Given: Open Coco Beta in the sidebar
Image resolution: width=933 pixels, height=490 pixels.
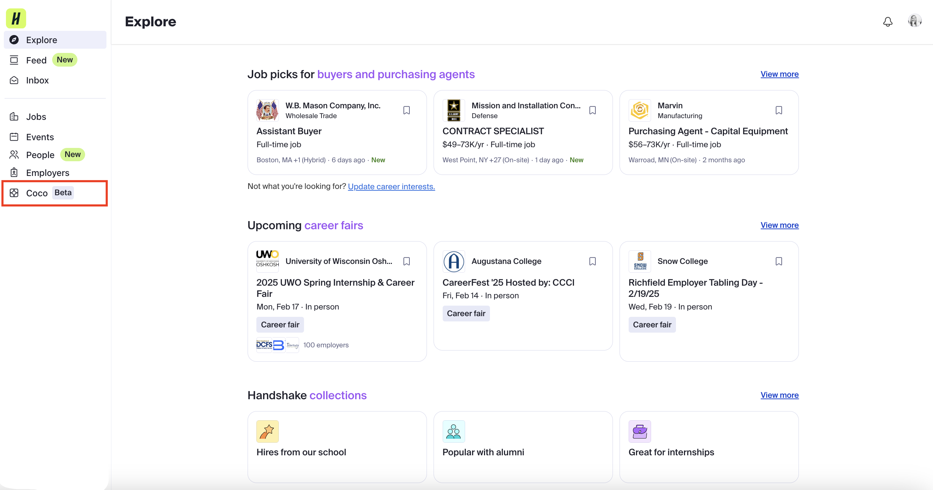Looking at the screenshot, I should click(55, 193).
